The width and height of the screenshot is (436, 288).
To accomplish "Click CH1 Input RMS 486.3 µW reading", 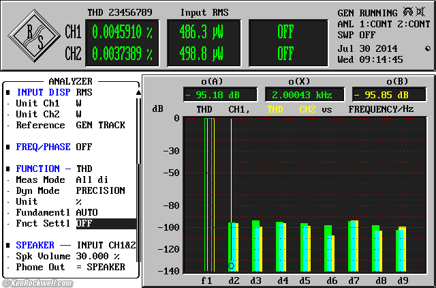I will click(x=202, y=32).
